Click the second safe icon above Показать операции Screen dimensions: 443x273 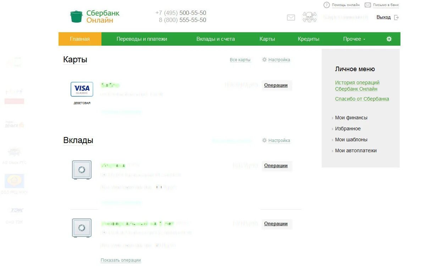tap(82, 228)
